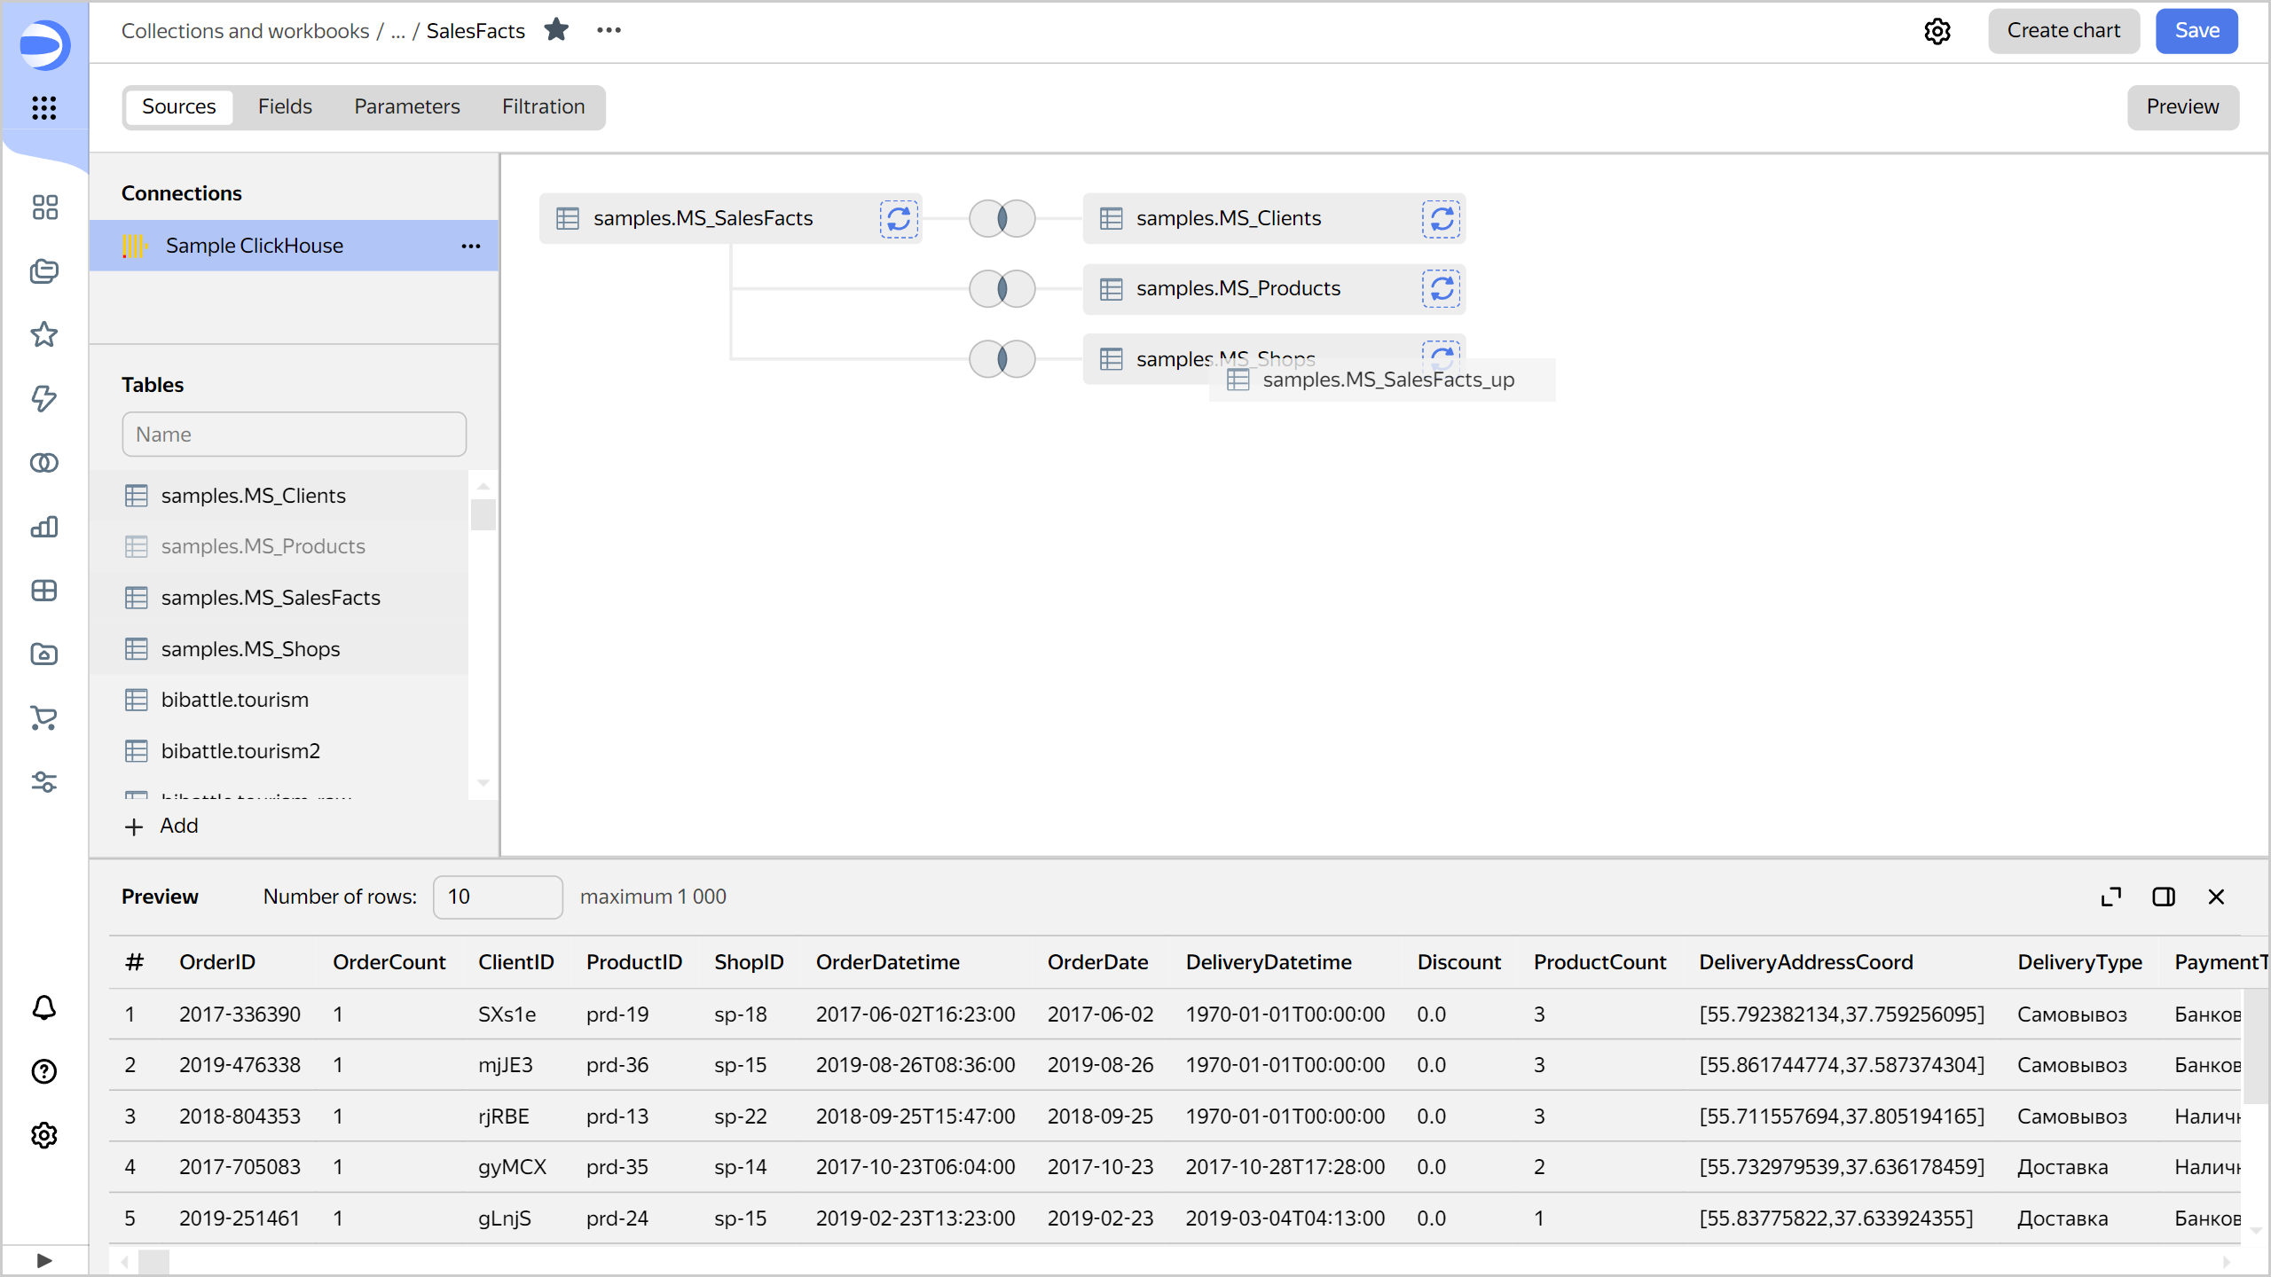Click the Collections and workbooks icon
2271x1277 pixels.
[x=43, y=270]
